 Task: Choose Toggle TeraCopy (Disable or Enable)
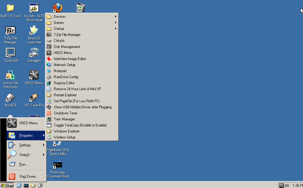[82, 125]
